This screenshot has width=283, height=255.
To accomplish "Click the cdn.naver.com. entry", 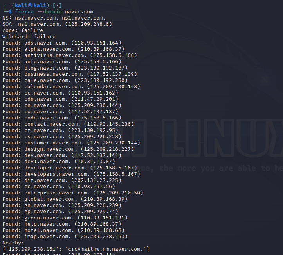I will (x=60, y=99).
